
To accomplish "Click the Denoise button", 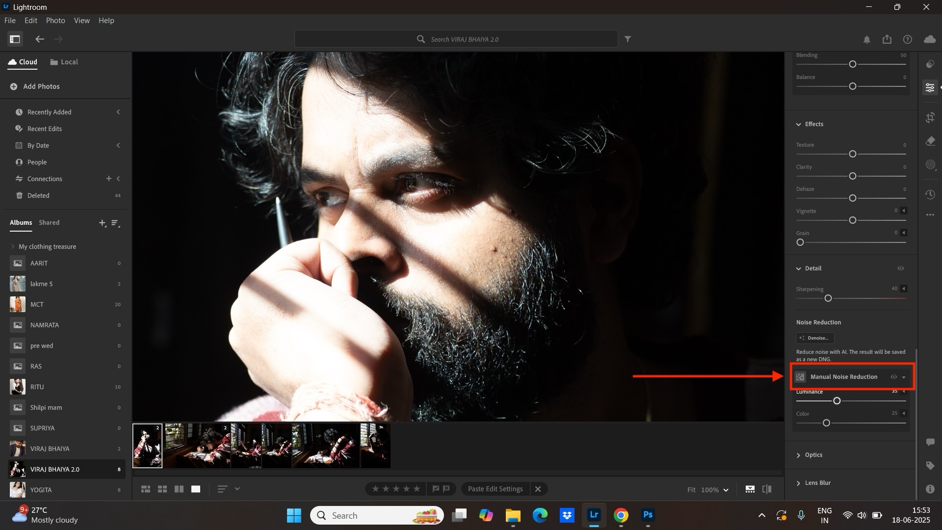I will (x=815, y=338).
